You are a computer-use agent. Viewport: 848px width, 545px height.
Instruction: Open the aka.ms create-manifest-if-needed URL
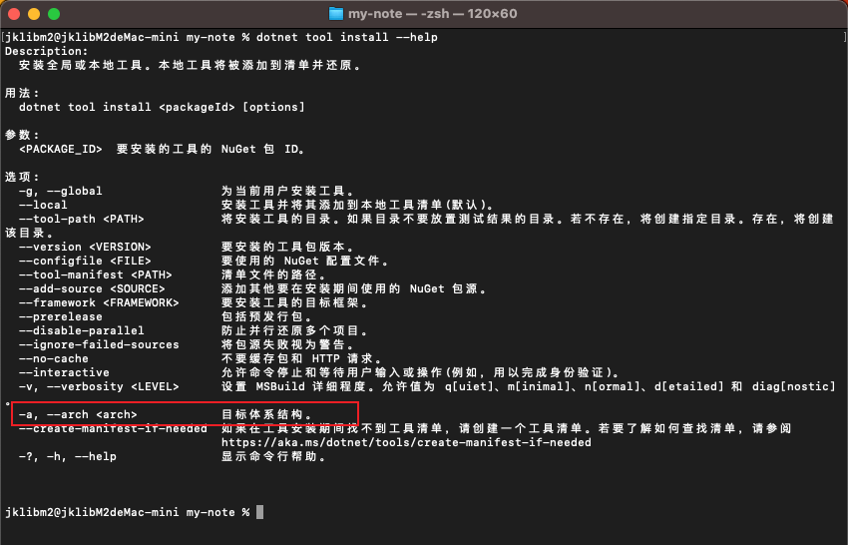tap(406, 442)
